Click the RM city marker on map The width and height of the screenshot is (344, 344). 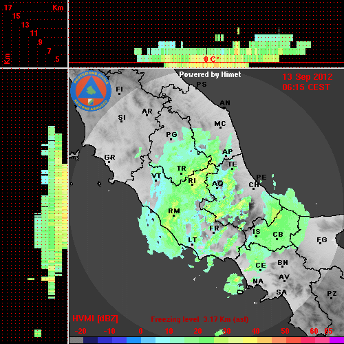(x=174, y=215)
